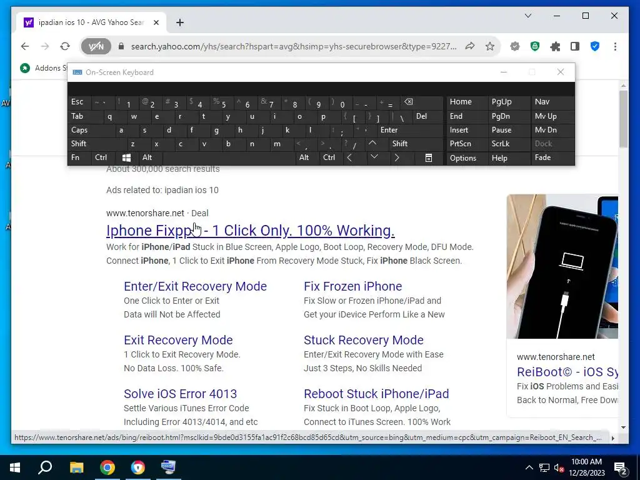Open the Extensions puzzle piece menu
The width and height of the screenshot is (640, 480).
point(555,46)
